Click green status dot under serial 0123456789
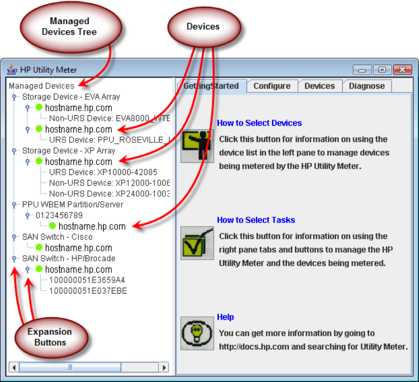419x382 pixels. (52, 226)
